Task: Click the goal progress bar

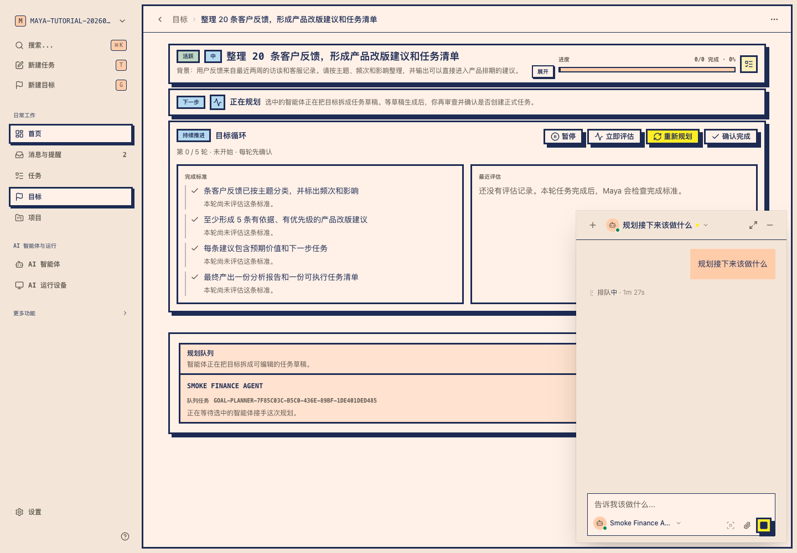Action: coord(647,70)
